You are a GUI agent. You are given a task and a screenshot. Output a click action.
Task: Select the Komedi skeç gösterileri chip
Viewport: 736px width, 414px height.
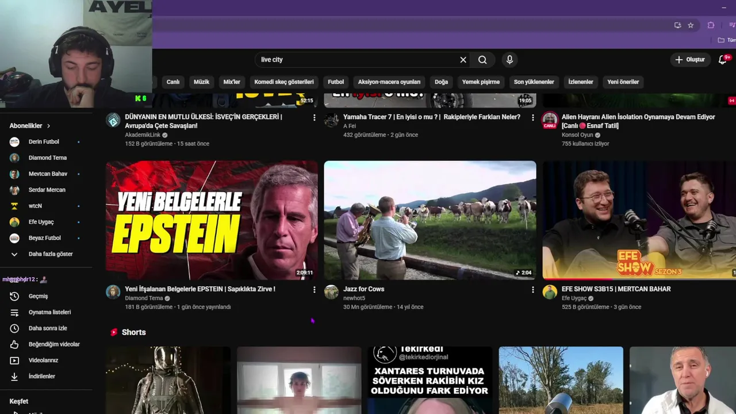pyautogui.click(x=284, y=82)
